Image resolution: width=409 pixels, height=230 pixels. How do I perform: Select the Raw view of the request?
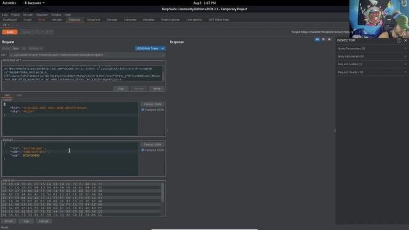click(16, 49)
